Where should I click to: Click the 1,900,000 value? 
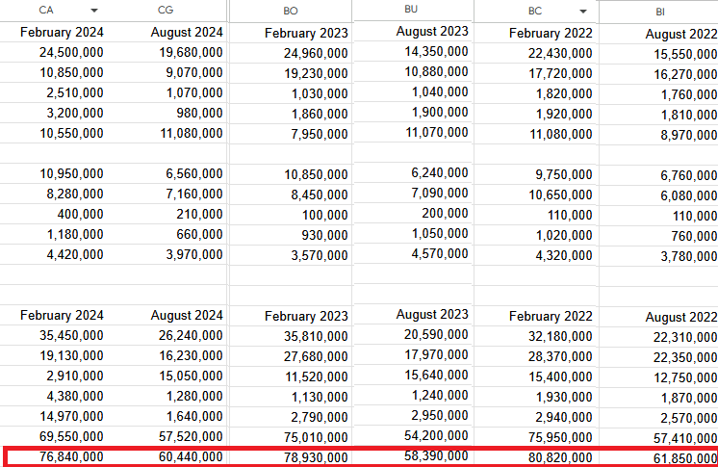click(440, 113)
